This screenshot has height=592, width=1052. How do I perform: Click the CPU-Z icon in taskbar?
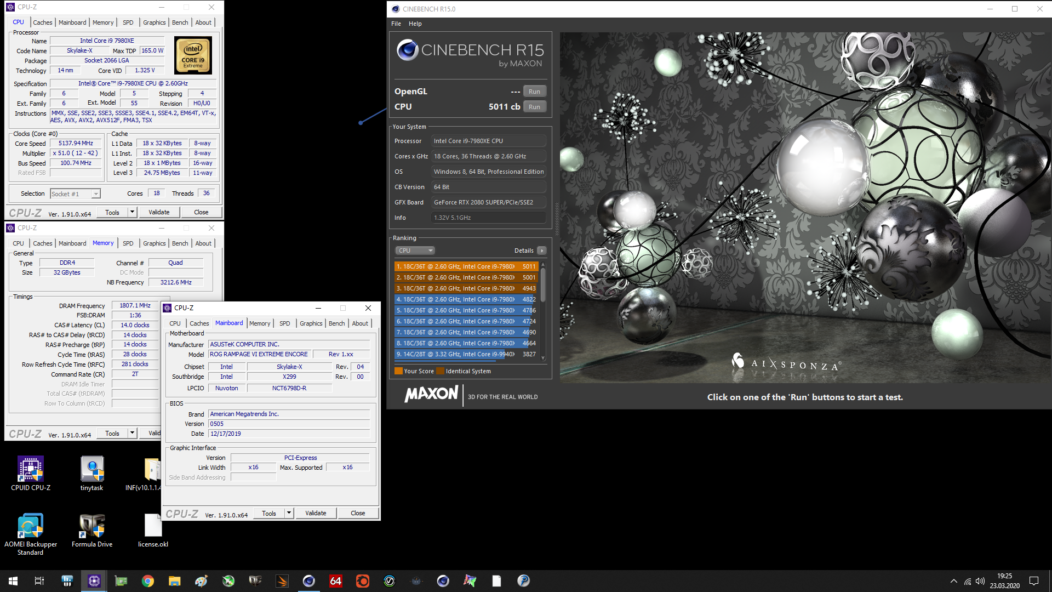[x=94, y=581]
